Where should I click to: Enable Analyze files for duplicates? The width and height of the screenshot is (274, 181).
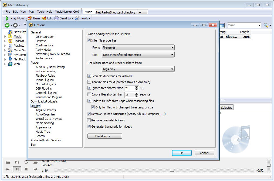pyautogui.click(x=89, y=82)
